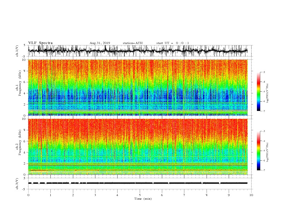Click the "VLF Spectra" plot title
Screen dimensions: 283x219
(x=40, y=43)
